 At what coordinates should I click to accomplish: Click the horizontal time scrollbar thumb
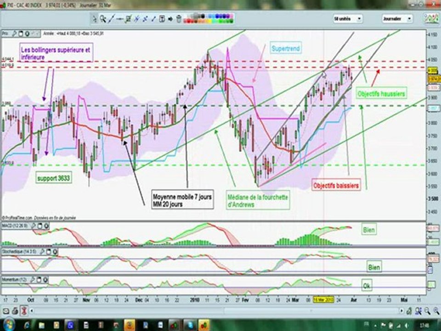311,311
